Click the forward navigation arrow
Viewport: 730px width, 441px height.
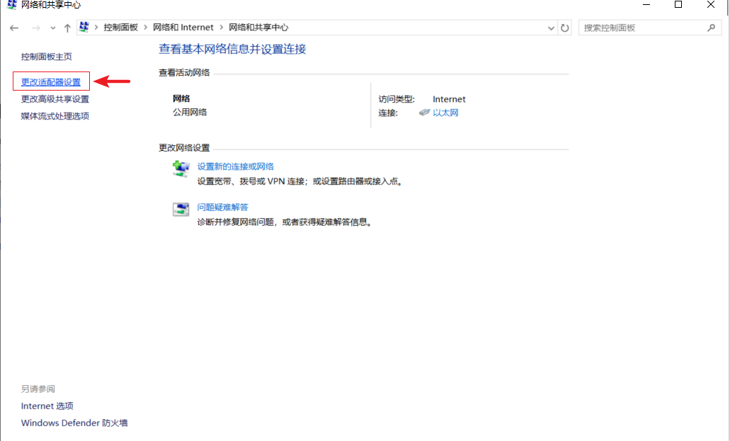tap(35, 28)
